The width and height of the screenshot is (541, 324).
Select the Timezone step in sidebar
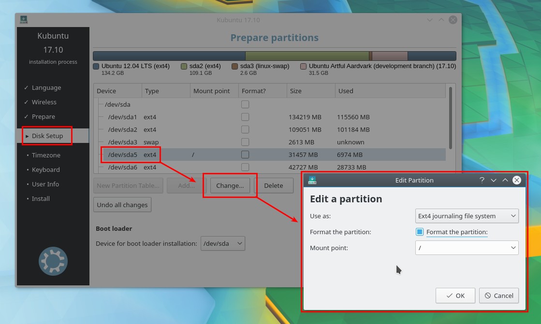[x=46, y=155]
